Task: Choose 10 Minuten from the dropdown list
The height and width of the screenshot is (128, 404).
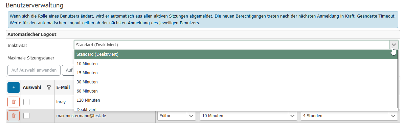Action: tap(236, 64)
